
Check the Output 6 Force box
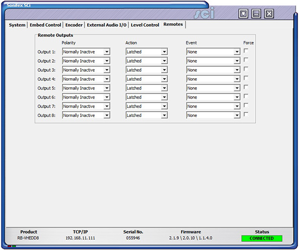click(246, 96)
